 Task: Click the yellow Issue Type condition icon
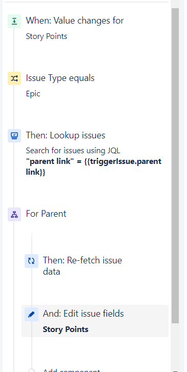point(14,78)
